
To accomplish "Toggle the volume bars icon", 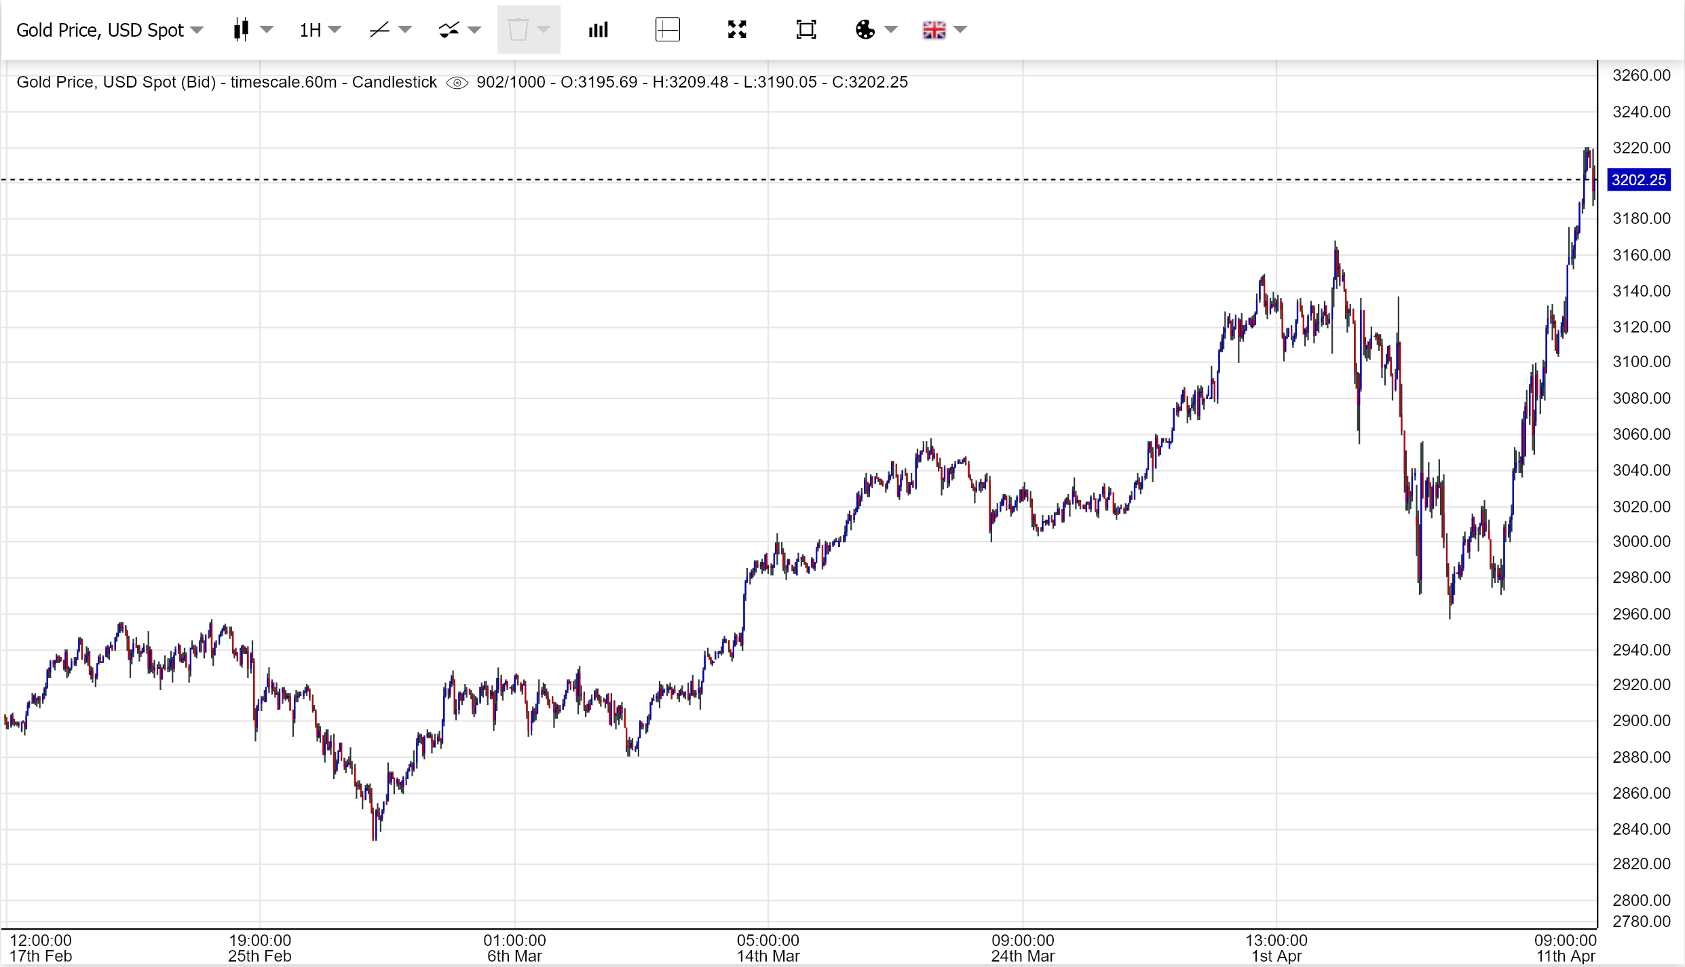I will click(598, 30).
